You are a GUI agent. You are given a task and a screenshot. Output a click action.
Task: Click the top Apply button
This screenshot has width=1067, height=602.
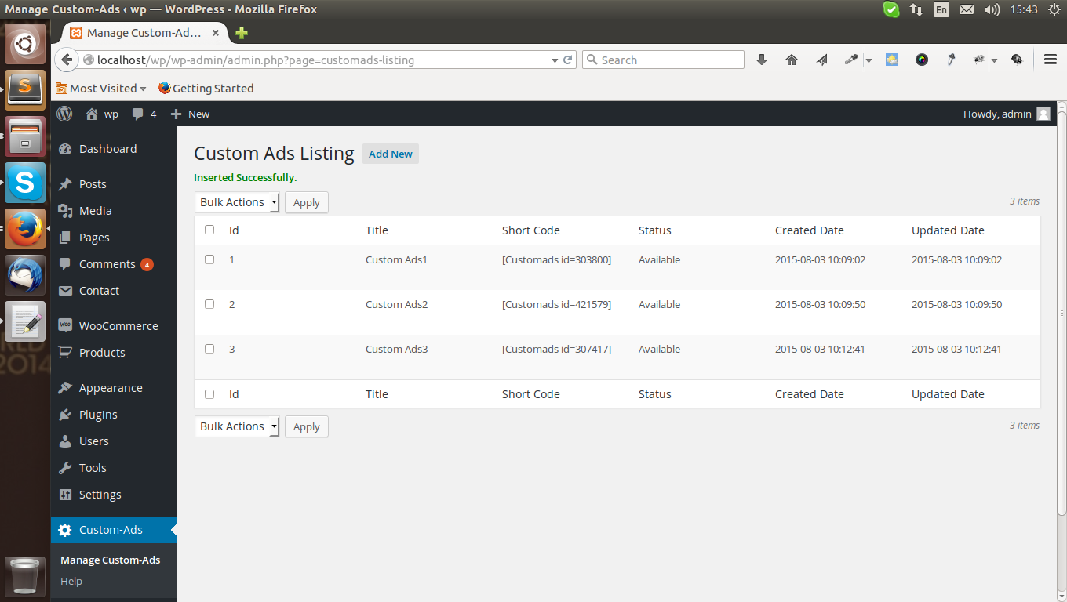click(307, 202)
